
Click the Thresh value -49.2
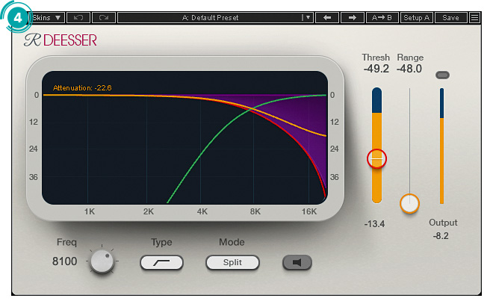click(x=376, y=69)
